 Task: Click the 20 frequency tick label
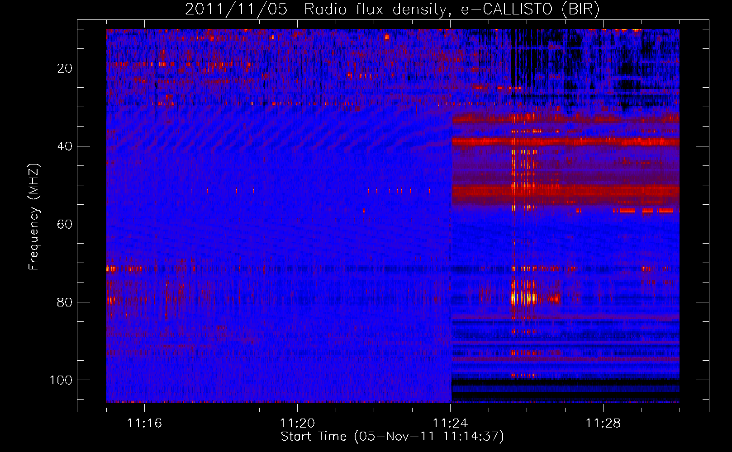(65, 68)
